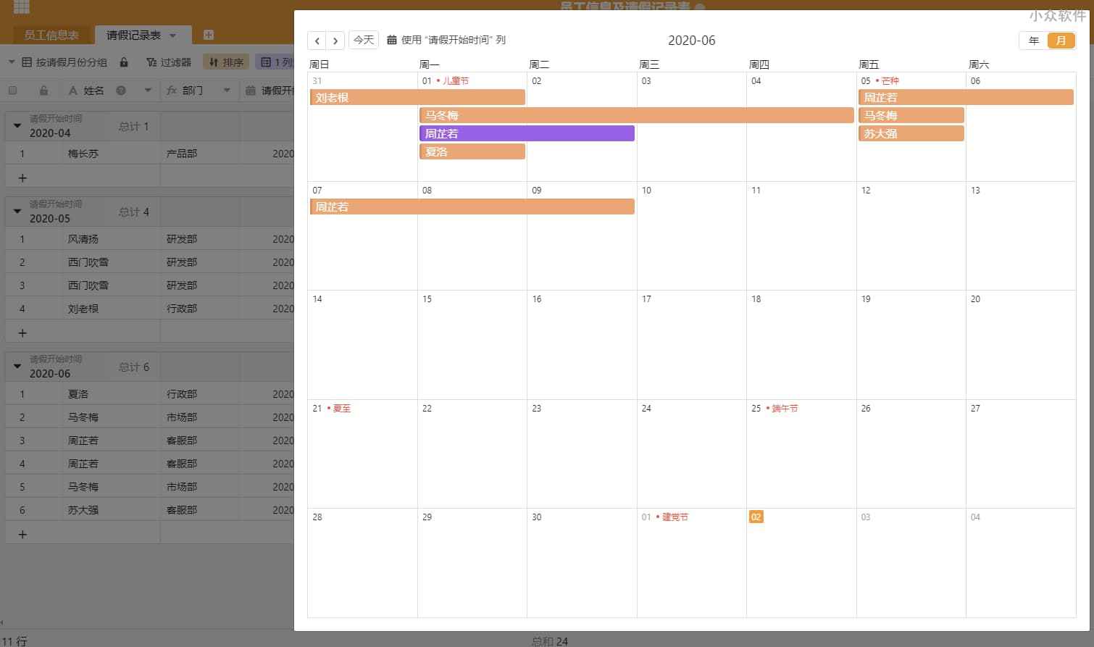Open the 苏大强 event on June 05

[x=911, y=133]
